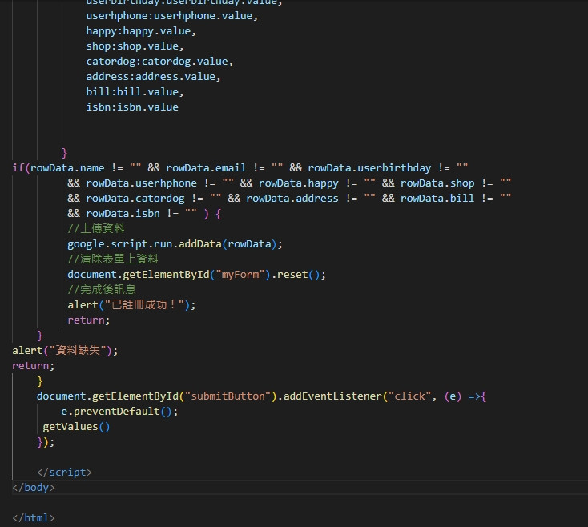
Task: Click the closing "</body>" tag
Action: [34, 488]
